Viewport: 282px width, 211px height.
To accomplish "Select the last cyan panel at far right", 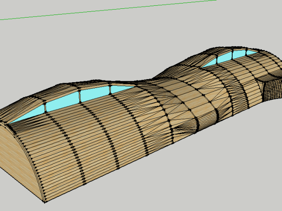I will (250, 52).
